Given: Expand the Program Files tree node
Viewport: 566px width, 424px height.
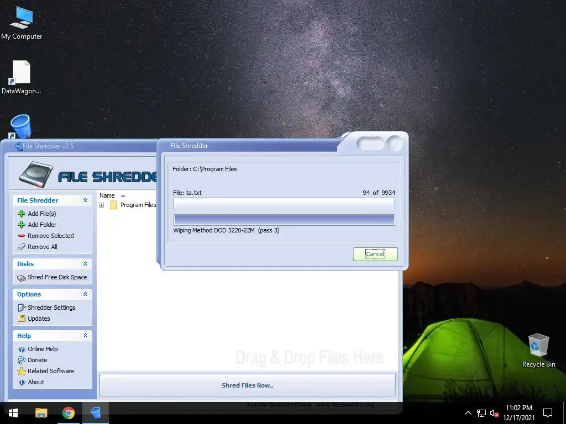Looking at the screenshot, I should (102, 205).
